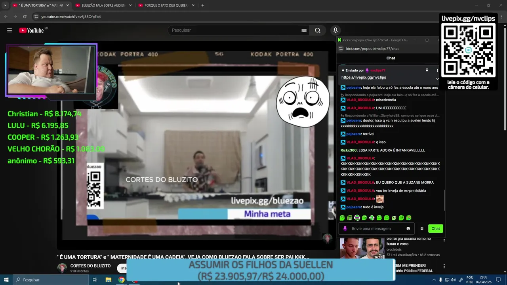Open the CORTES DO BLUZITO channel avatar
Viewport: 507px width, 285px height.
(x=62, y=268)
